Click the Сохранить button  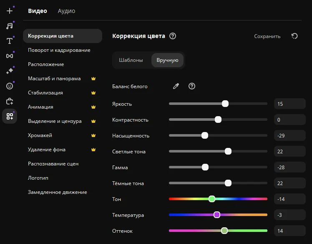(267, 36)
